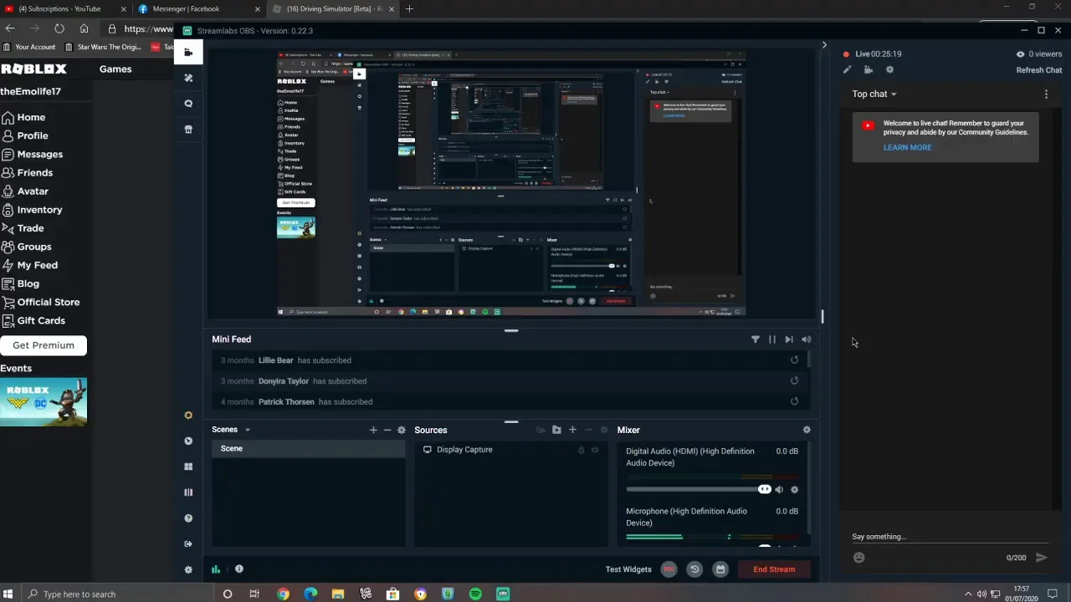Open performance stats bar chart icon
This screenshot has height=602, width=1071.
click(x=216, y=569)
